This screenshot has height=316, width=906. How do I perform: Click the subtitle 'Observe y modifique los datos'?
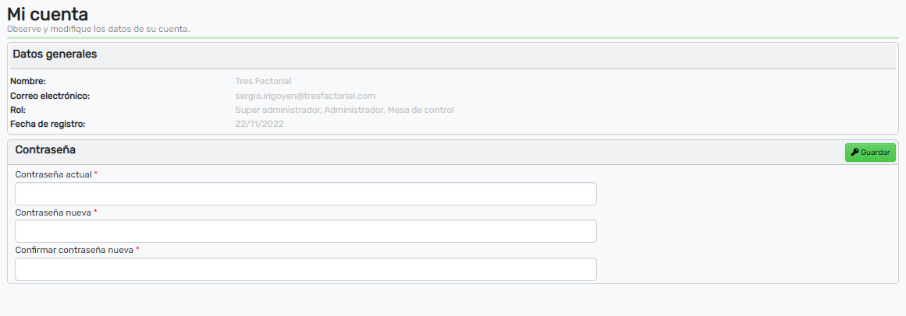[98, 29]
